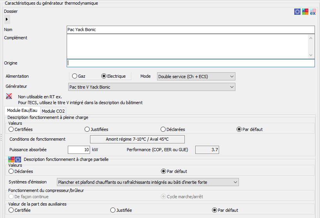Image resolution: width=320 pixels, height=218 pixels.
Task: Click the multicolor icon beside charge partielle description
Action: click(11, 159)
